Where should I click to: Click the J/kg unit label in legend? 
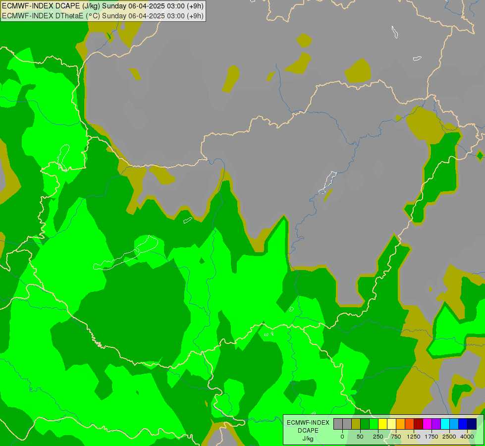pos(308,439)
